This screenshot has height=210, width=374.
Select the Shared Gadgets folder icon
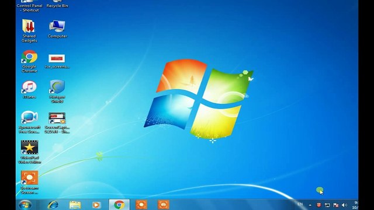tap(29, 31)
